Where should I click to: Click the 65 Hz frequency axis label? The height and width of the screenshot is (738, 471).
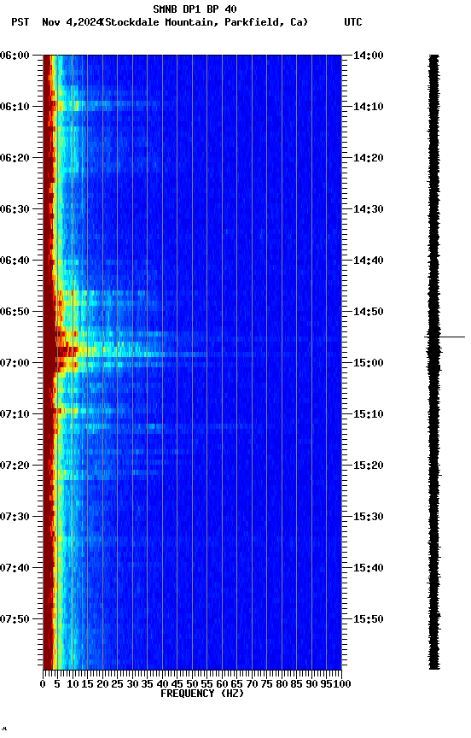237,684
